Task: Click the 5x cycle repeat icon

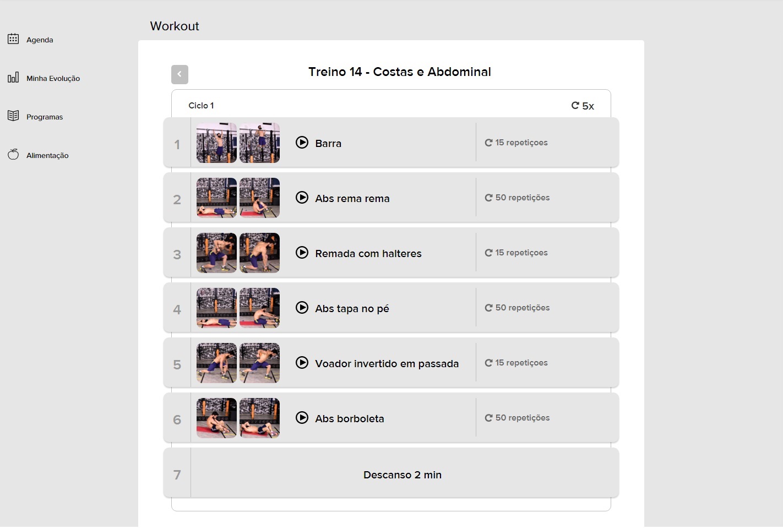Action: 575,106
